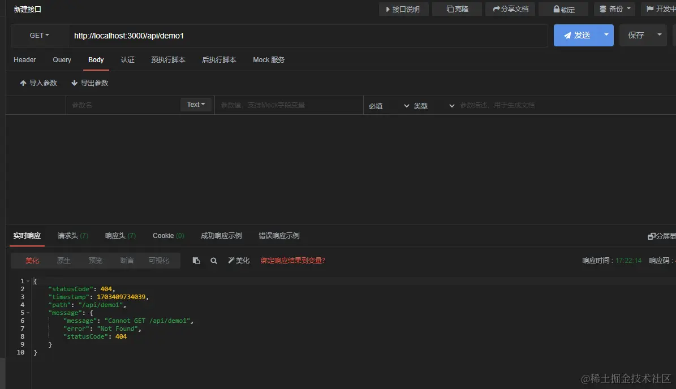Screen dimensions: 676x389
Task: Collapse the message object on line 5
Action: tap(28, 313)
